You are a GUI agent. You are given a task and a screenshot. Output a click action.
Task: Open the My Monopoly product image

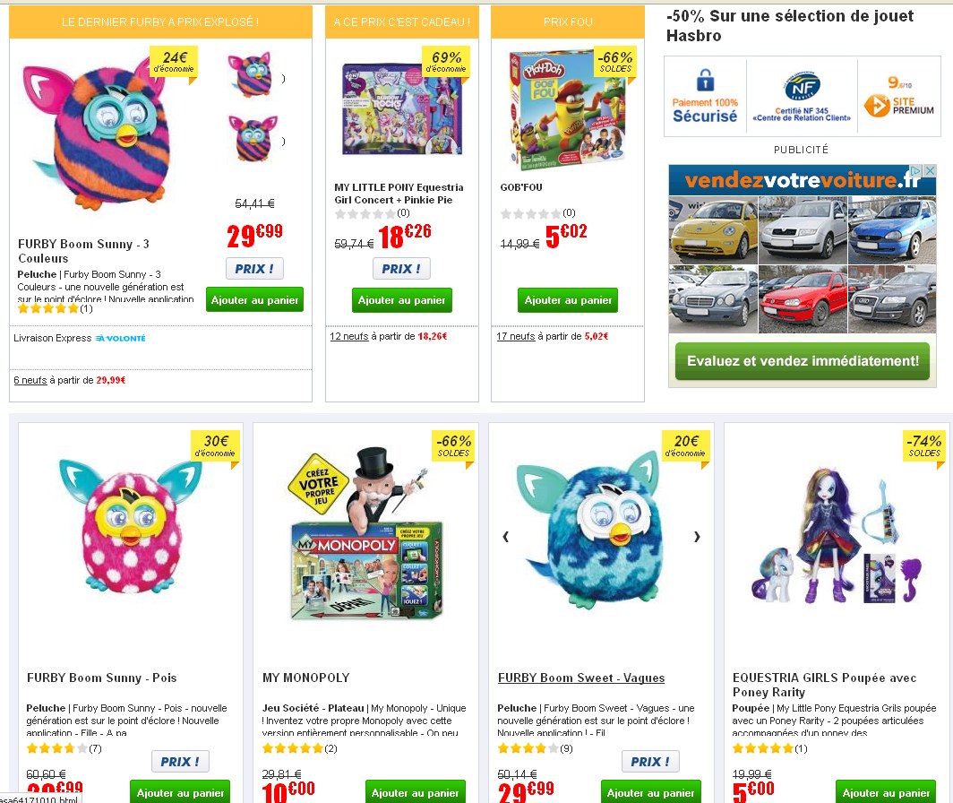[367, 535]
